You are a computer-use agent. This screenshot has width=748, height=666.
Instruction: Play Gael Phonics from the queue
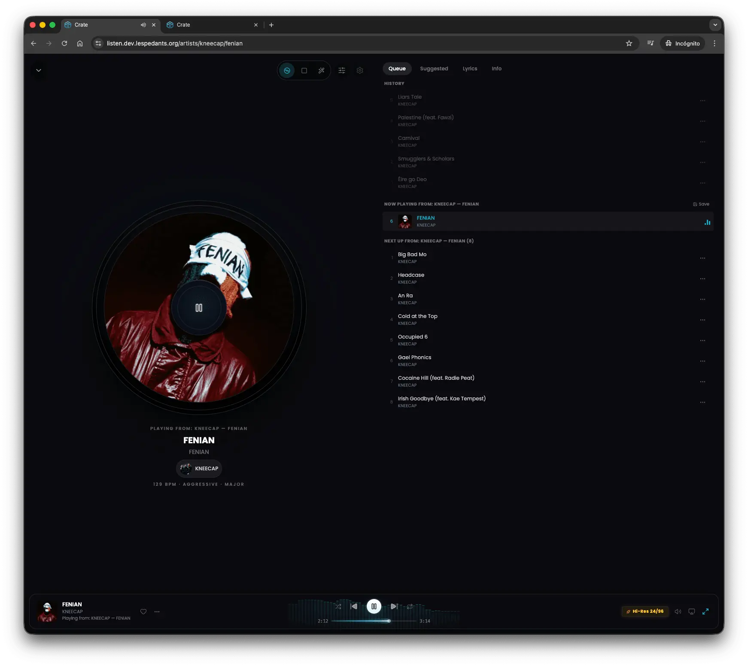[x=548, y=361]
